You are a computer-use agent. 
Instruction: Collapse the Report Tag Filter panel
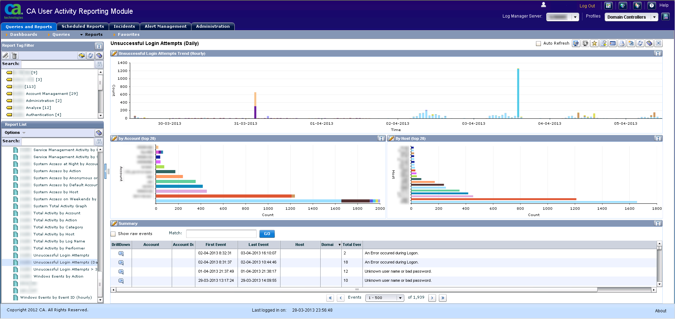[x=99, y=46]
